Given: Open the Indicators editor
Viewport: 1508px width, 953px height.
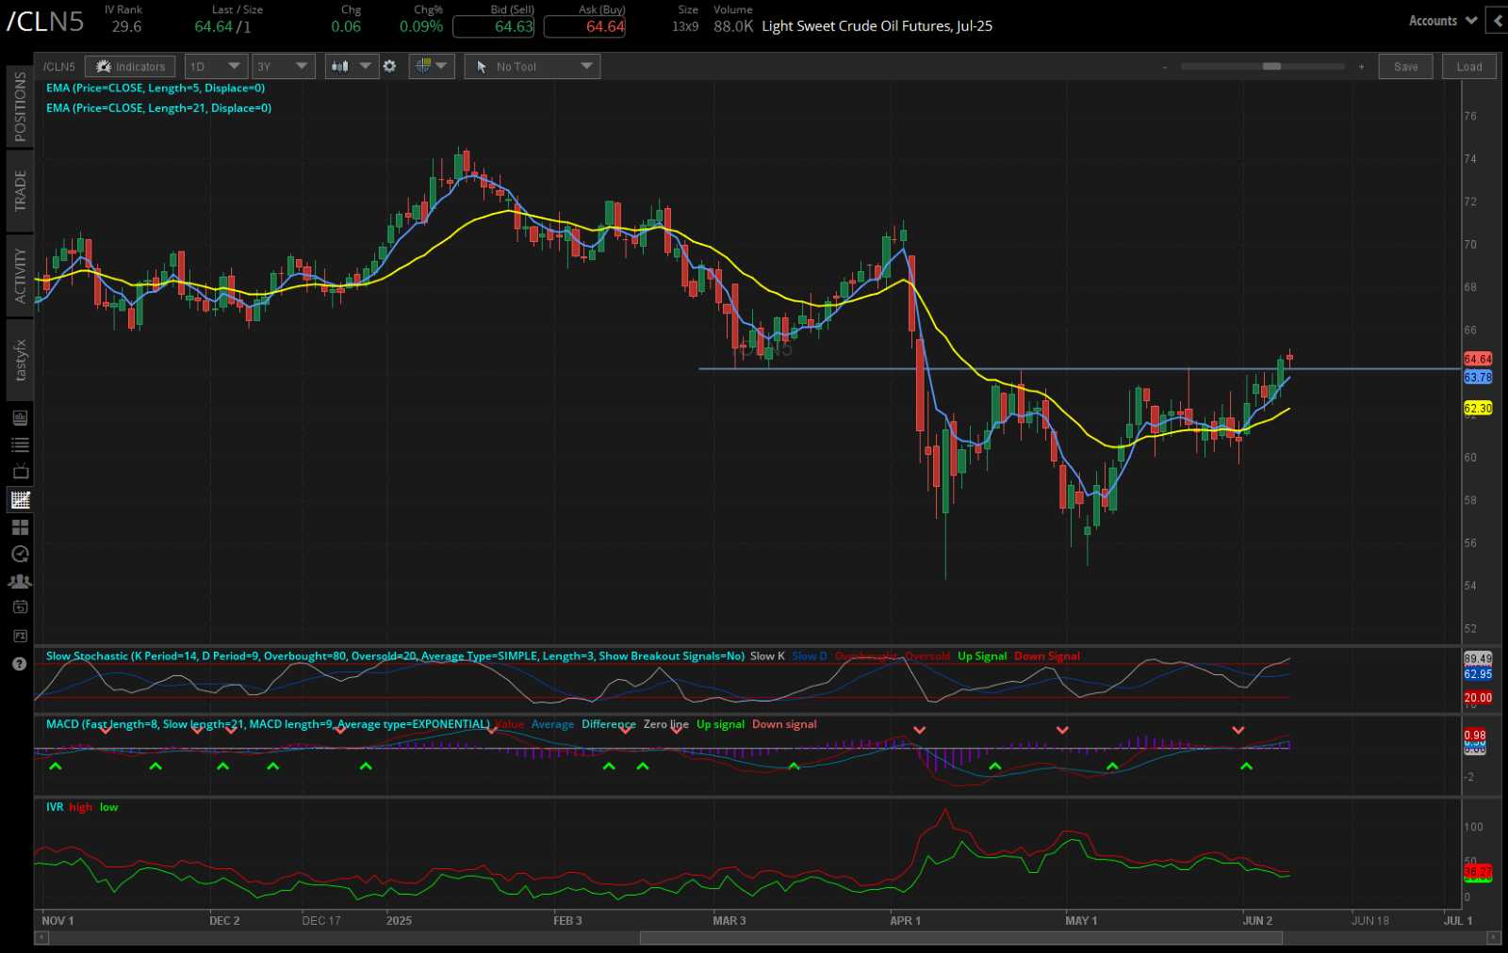Looking at the screenshot, I should tap(130, 66).
